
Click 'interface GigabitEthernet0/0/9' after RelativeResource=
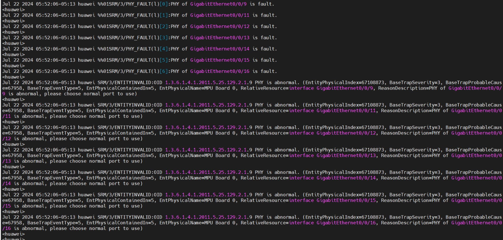[x=331, y=88]
